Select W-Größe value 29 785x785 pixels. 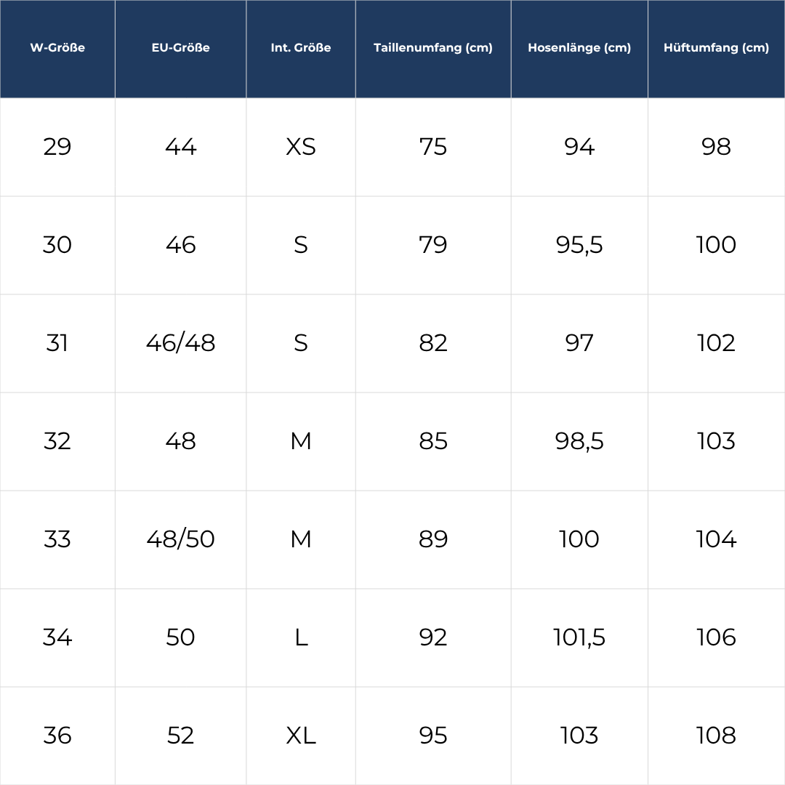coord(57,147)
